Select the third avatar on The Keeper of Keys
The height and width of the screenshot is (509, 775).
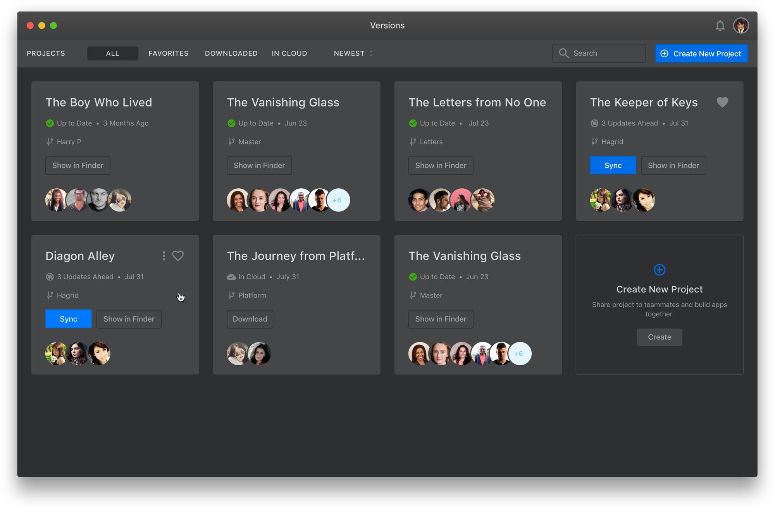[644, 200]
